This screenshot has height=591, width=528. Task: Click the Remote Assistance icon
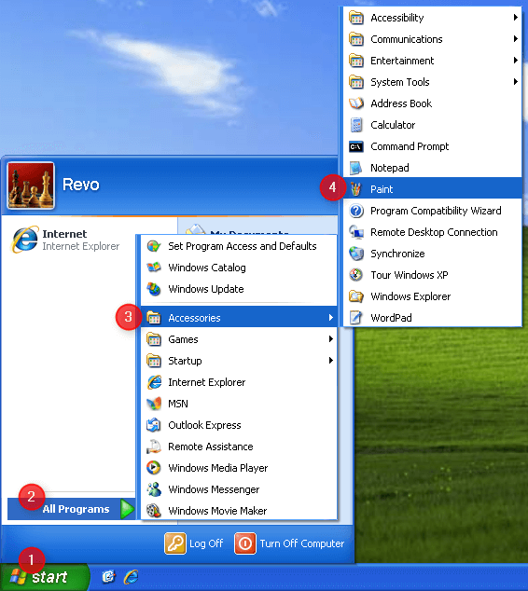154,447
